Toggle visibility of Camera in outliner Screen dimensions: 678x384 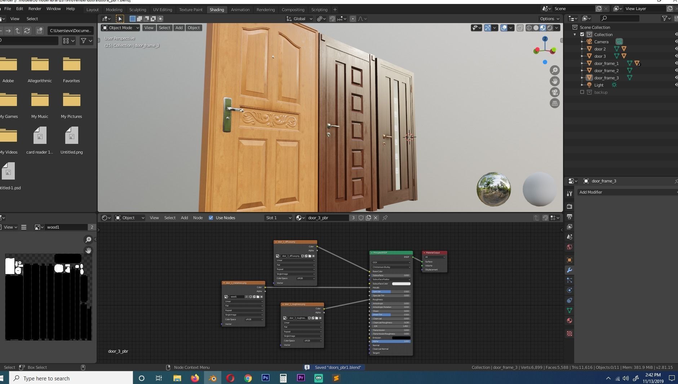coord(676,42)
